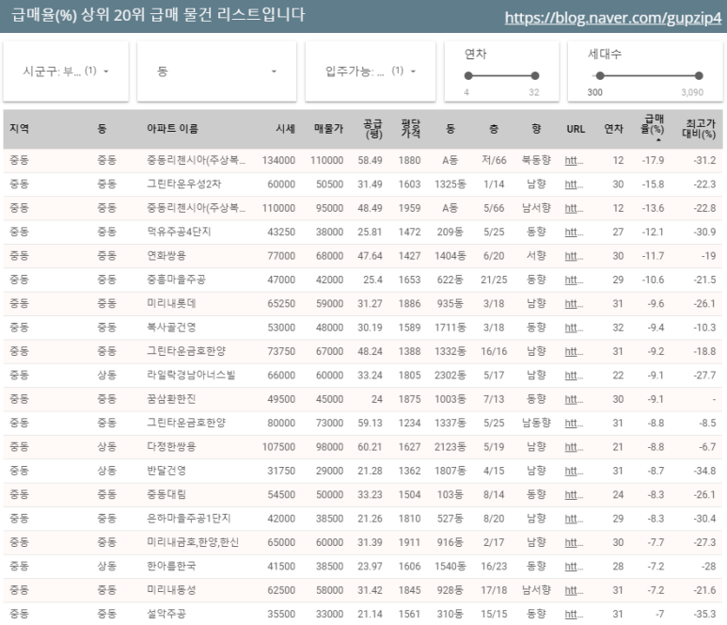Open the 시군구 filter dropdown
The height and width of the screenshot is (625, 727).
point(66,71)
